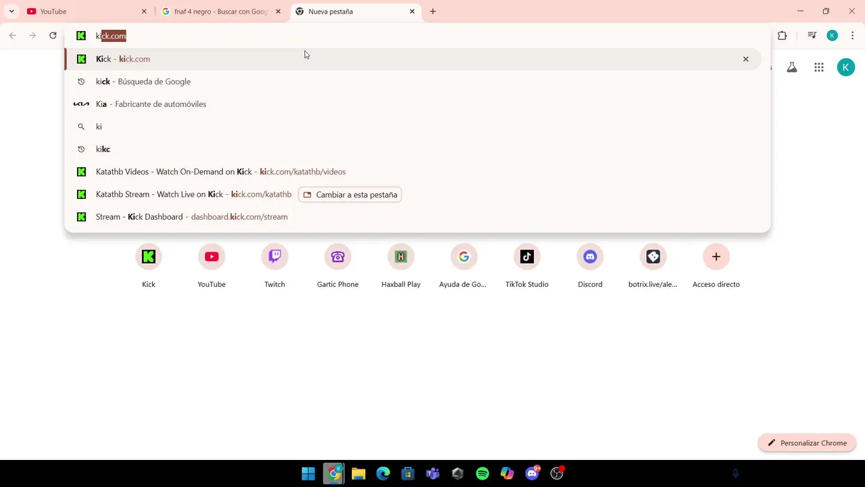Open the Katathb Stream suggestion

point(413,194)
